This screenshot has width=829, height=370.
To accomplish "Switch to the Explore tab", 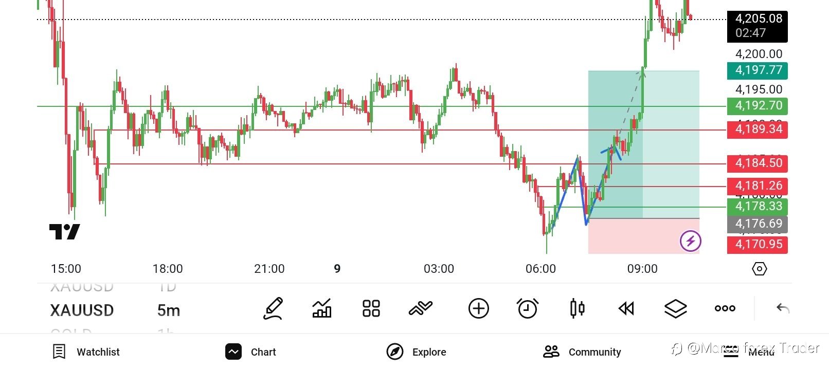I will 417,352.
